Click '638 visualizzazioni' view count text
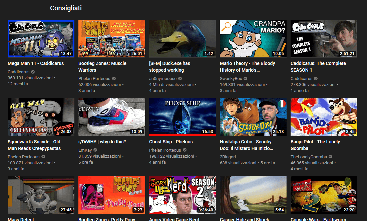This screenshot has height=221, width=367. (238, 163)
